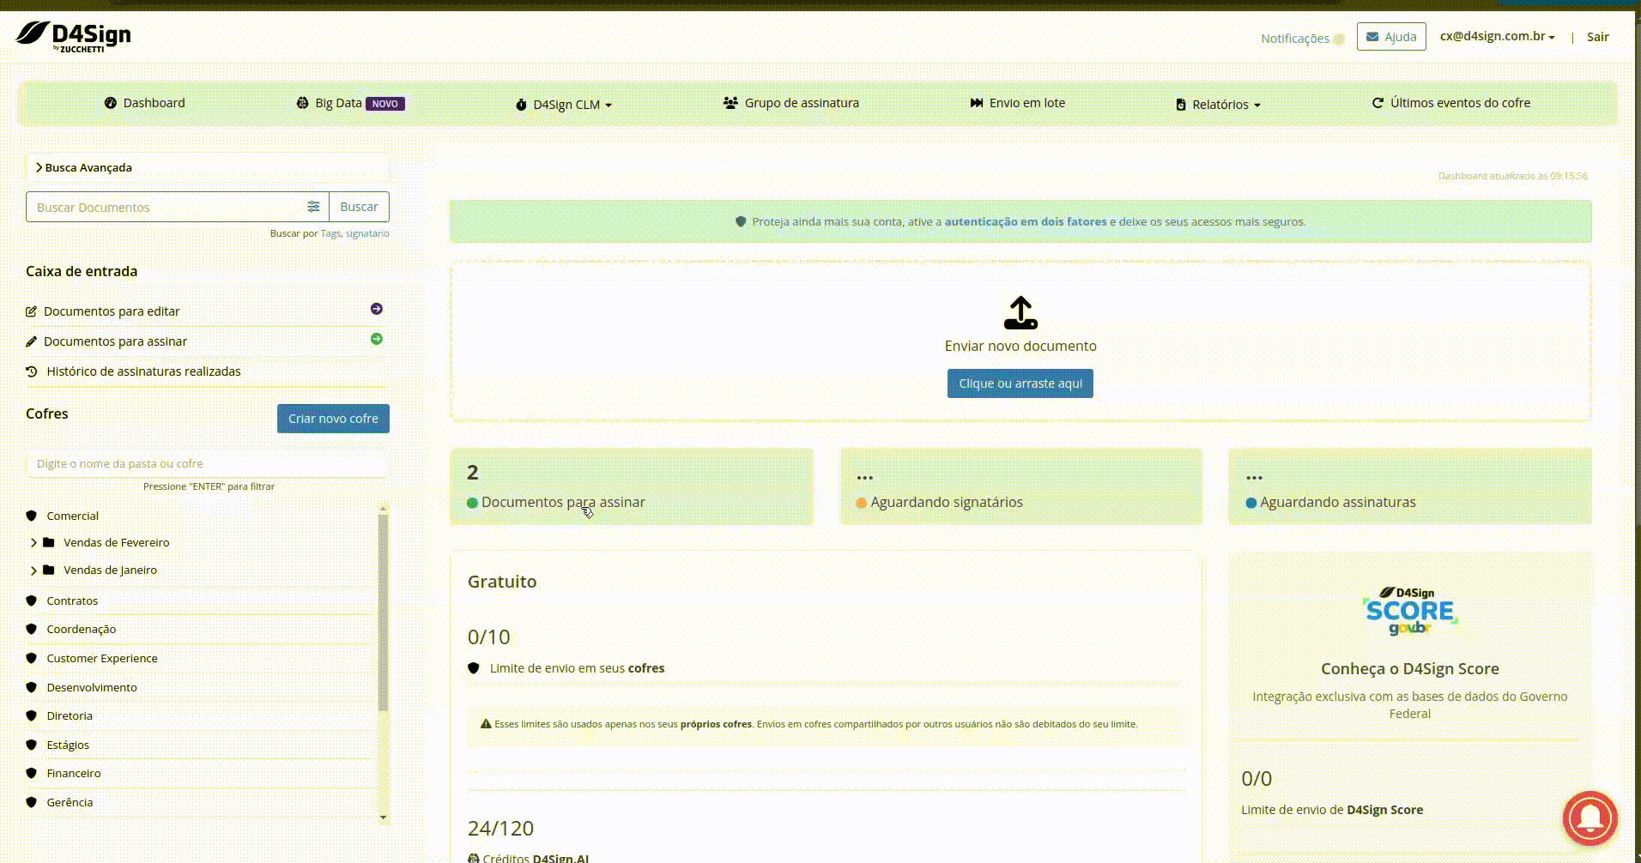This screenshot has height=863, width=1641.
Task: Open the Documentos para assinar card
Action: pos(631,486)
